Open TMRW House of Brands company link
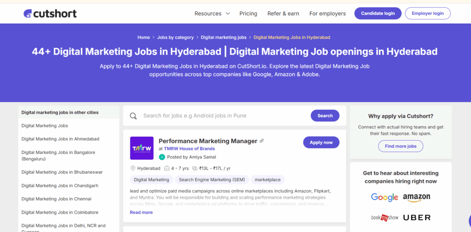 (189, 149)
